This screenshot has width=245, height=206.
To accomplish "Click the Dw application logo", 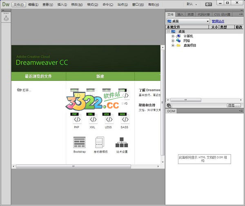I will 6,4.
